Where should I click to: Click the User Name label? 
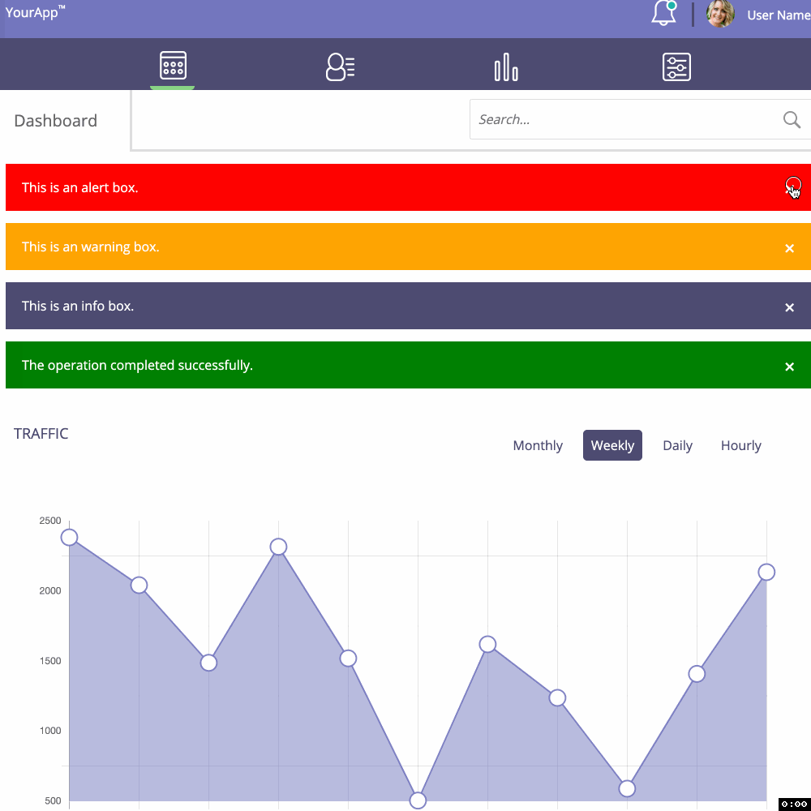tap(778, 15)
